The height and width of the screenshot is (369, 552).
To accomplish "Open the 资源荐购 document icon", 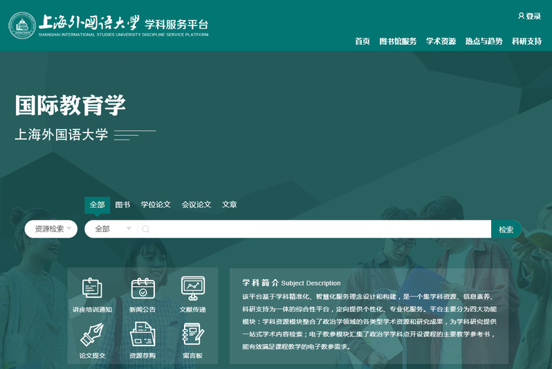I will (142, 334).
